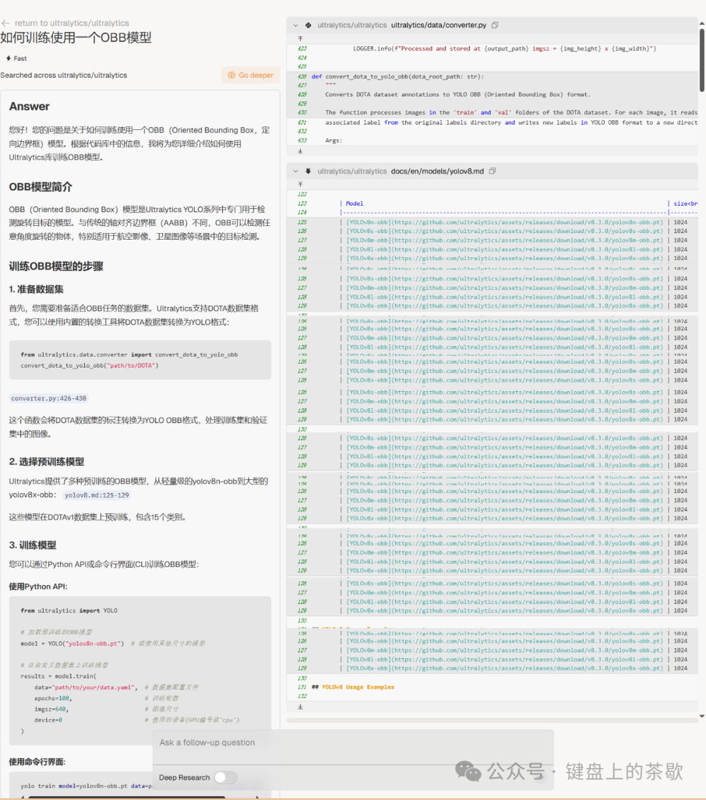Click the 'Searched across ultralytics/ultralytics' text

(64, 75)
